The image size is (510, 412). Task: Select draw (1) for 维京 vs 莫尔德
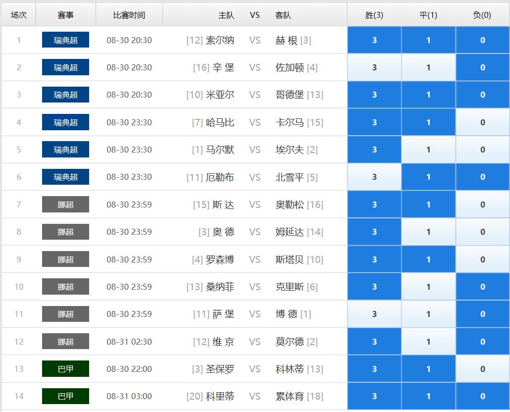coord(428,342)
